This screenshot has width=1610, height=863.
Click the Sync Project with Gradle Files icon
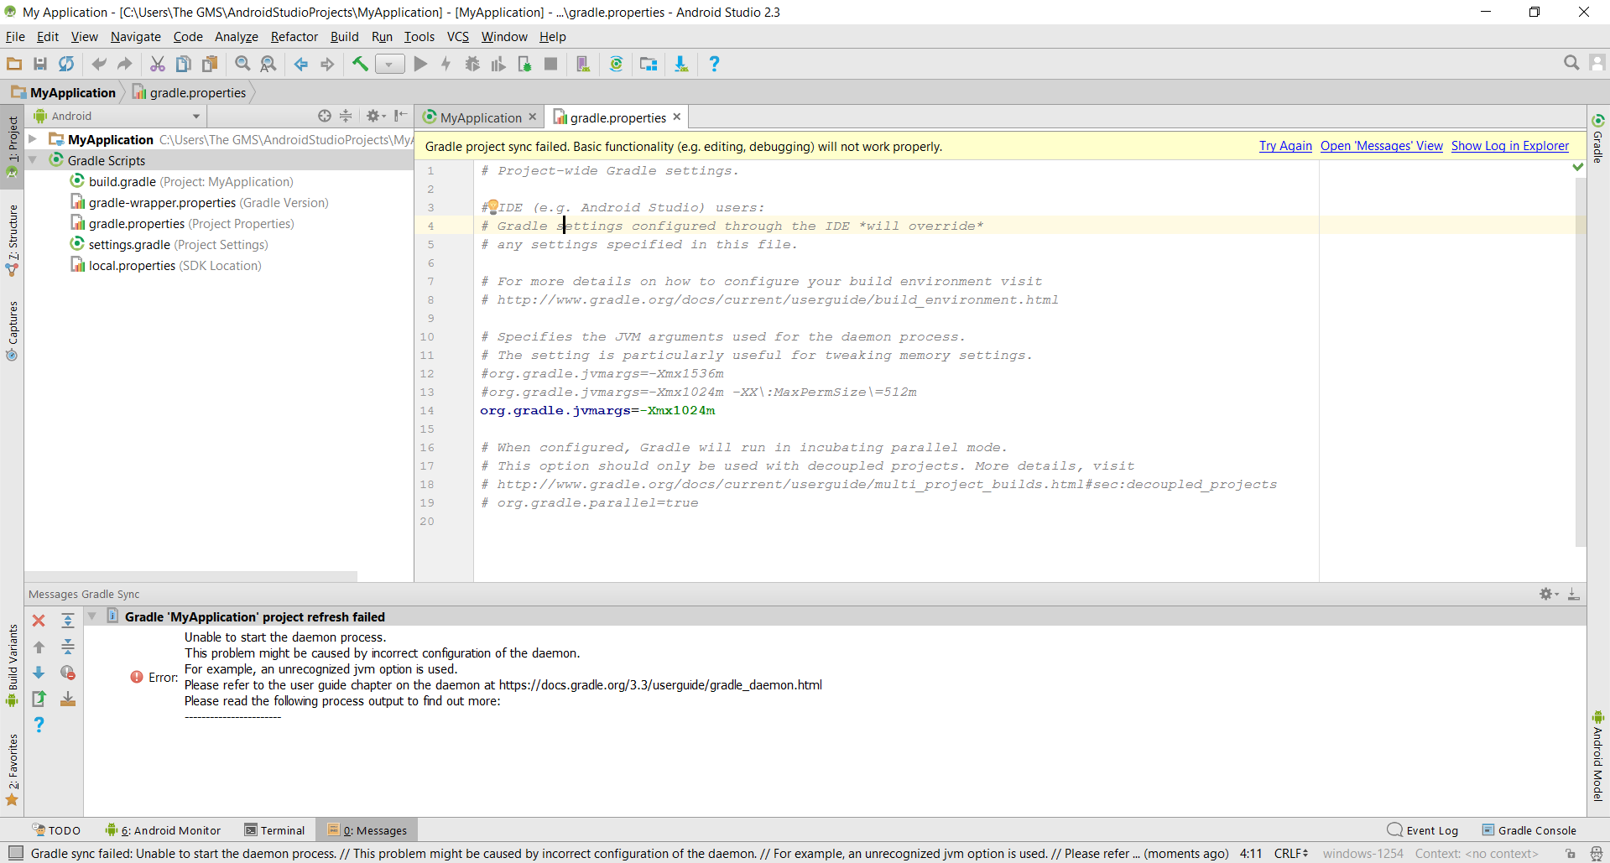pos(616,64)
